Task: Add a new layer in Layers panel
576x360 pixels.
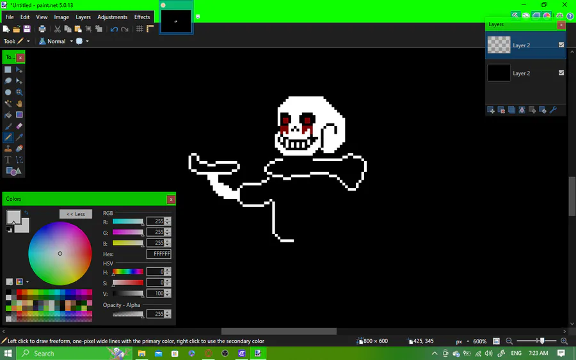Action: tap(491, 110)
